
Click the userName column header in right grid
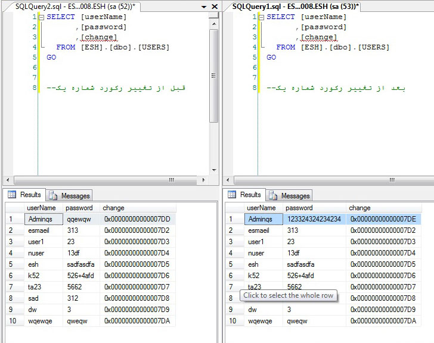261,208
